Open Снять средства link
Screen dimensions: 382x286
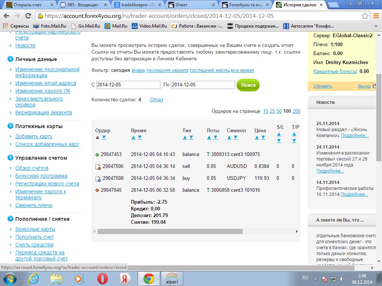34,245
